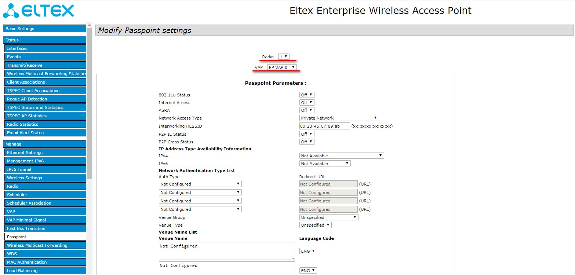Expand the Venue Group dropdown

click(x=328, y=217)
